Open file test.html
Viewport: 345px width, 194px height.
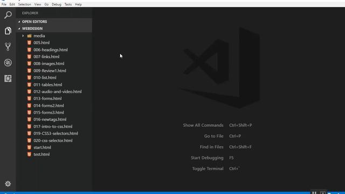pyautogui.click(x=42, y=154)
